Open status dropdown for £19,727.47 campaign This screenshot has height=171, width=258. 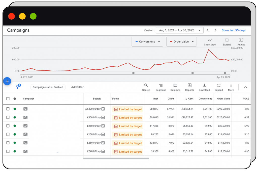pos(127,118)
